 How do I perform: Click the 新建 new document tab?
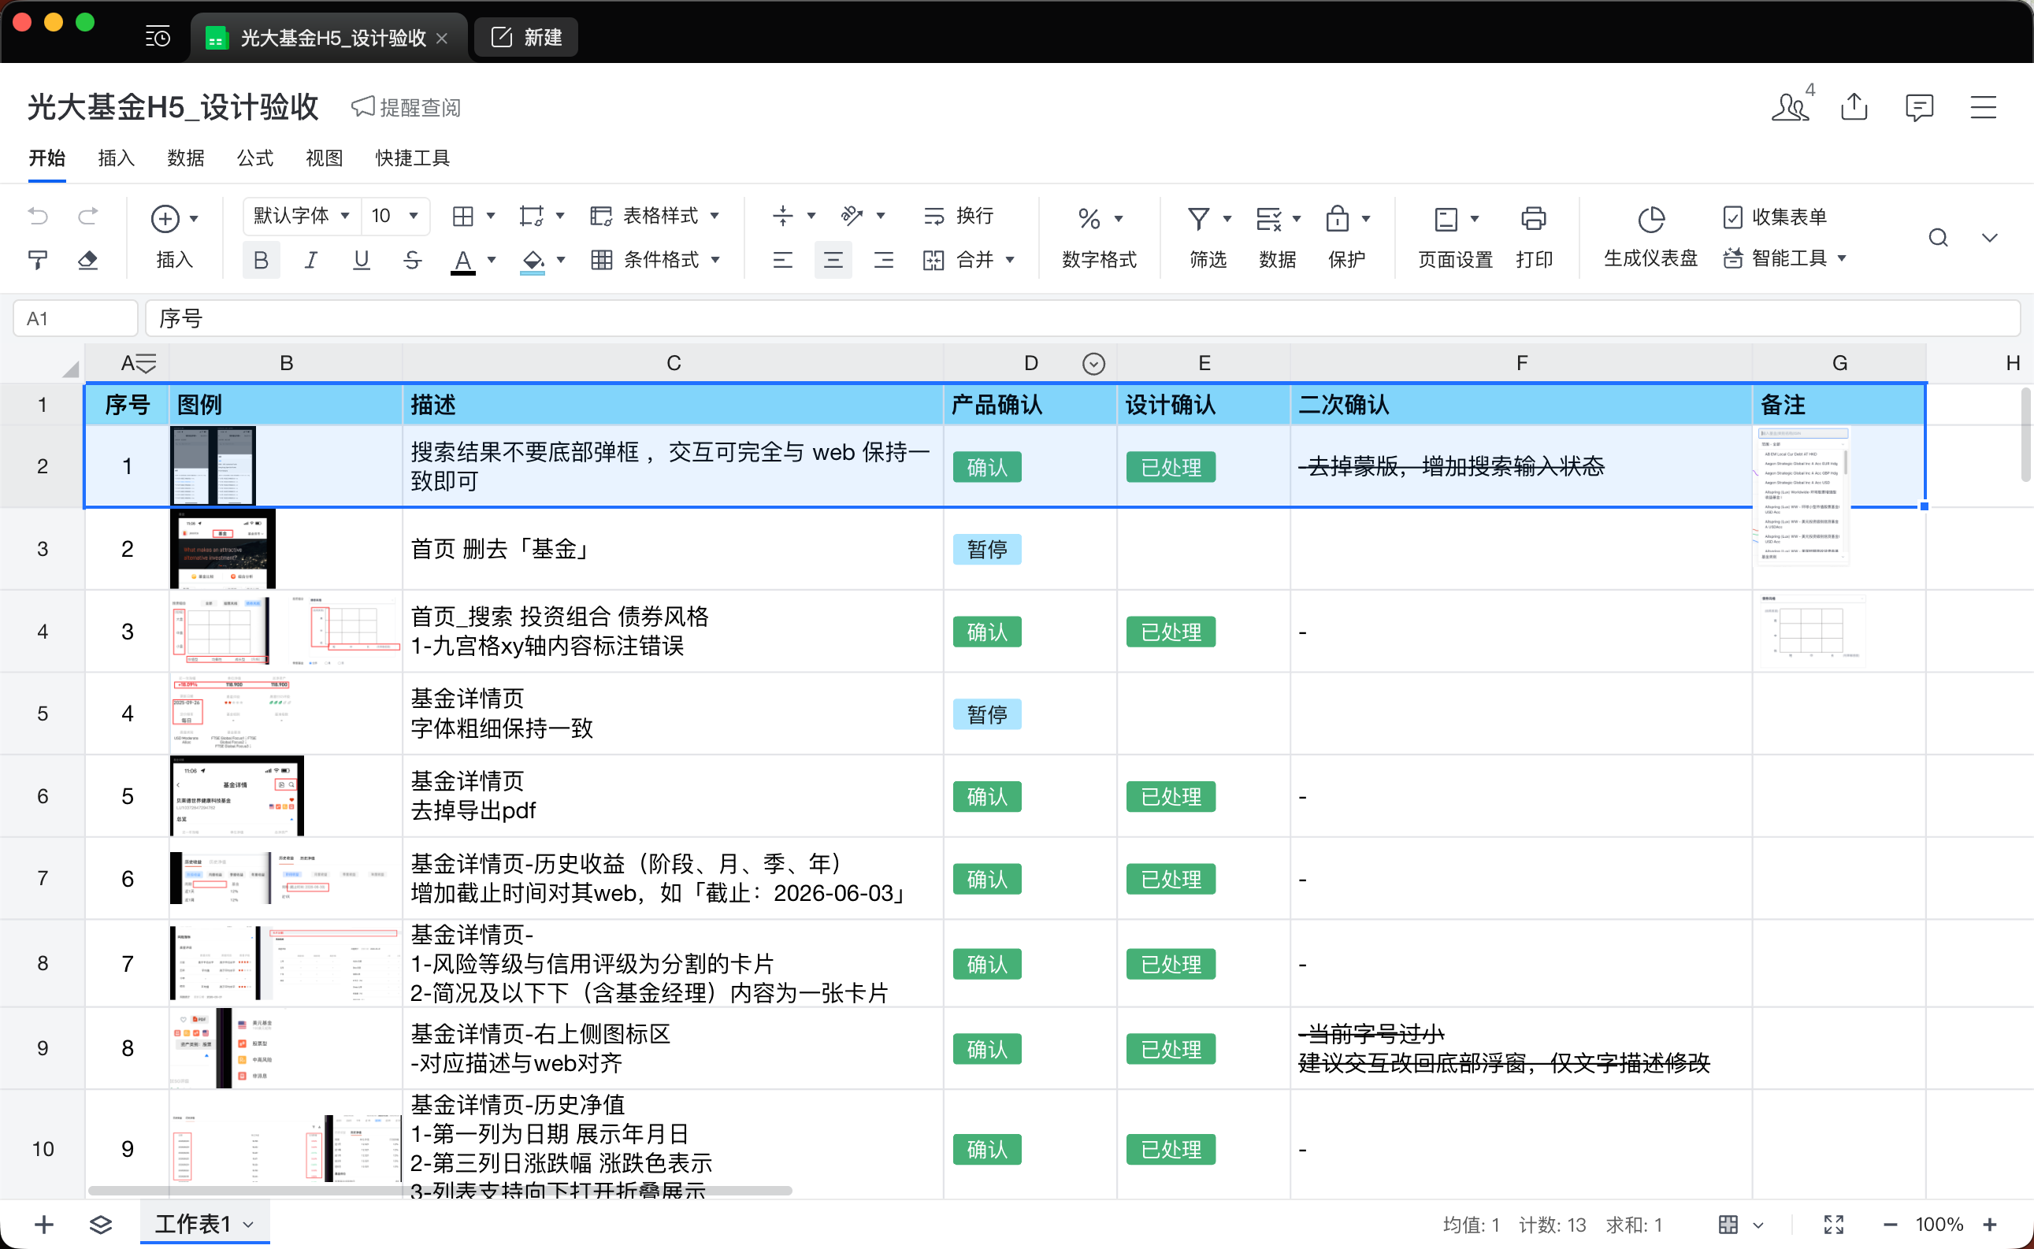point(527,37)
